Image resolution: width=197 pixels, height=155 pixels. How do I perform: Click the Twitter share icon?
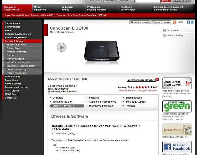192,22
